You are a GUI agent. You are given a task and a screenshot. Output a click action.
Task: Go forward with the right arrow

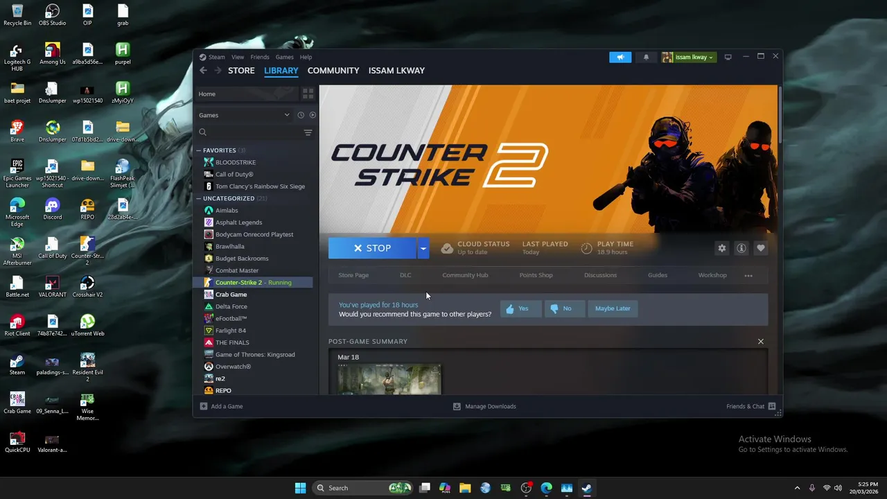point(218,70)
